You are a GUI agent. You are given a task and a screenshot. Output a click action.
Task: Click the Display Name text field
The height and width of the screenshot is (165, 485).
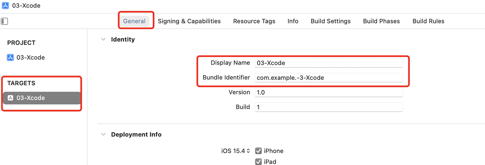tap(329, 63)
